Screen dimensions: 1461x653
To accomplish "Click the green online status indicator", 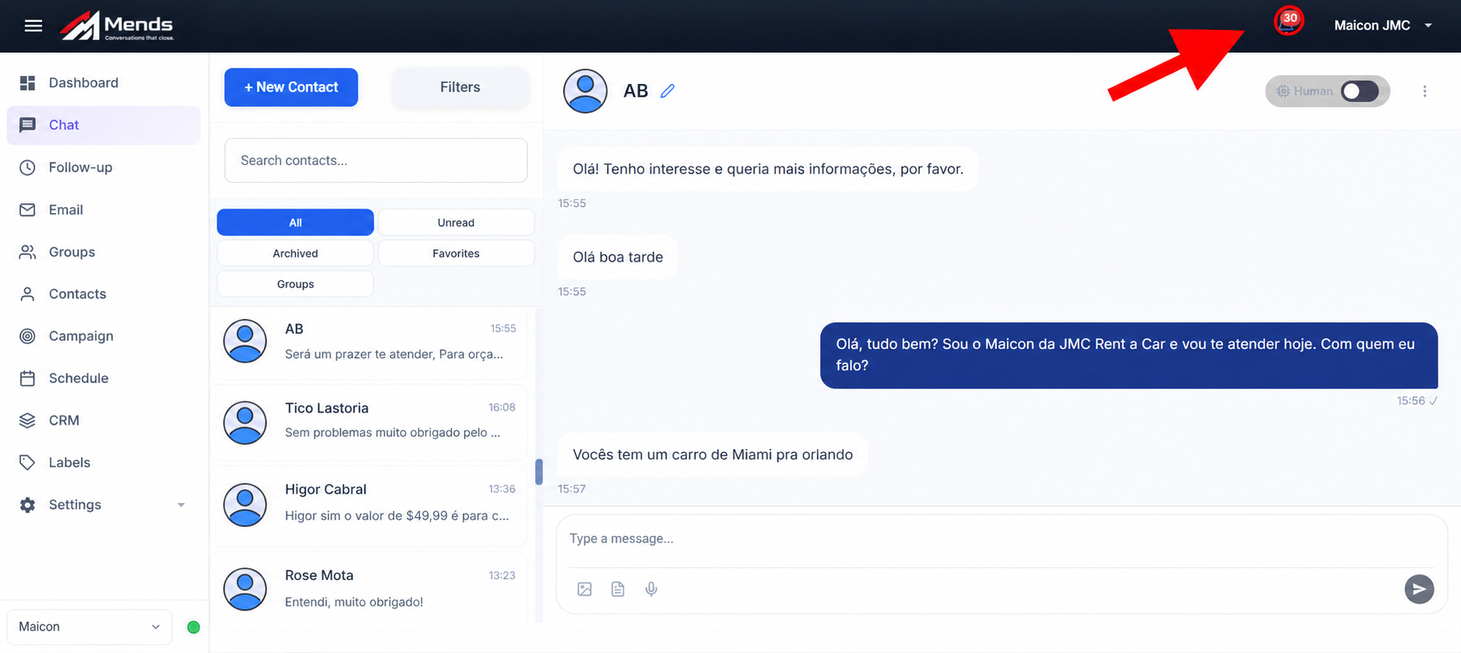I will (194, 627).
